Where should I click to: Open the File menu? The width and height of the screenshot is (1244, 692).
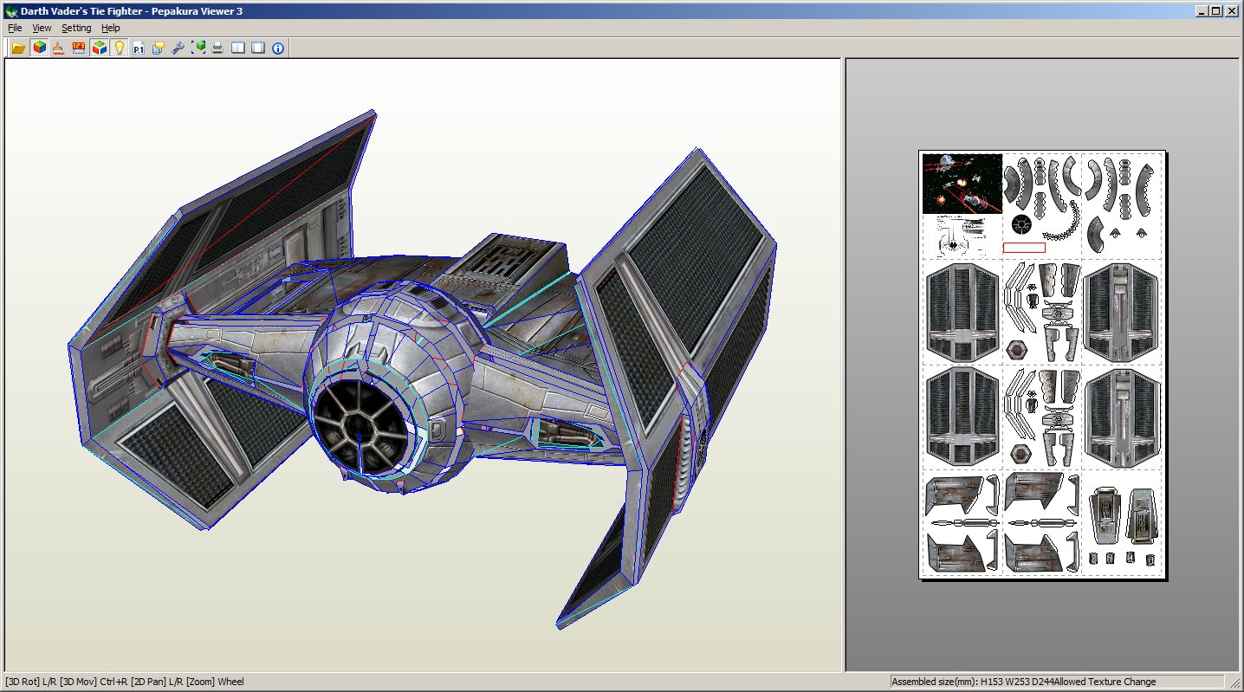coord(15,28)
